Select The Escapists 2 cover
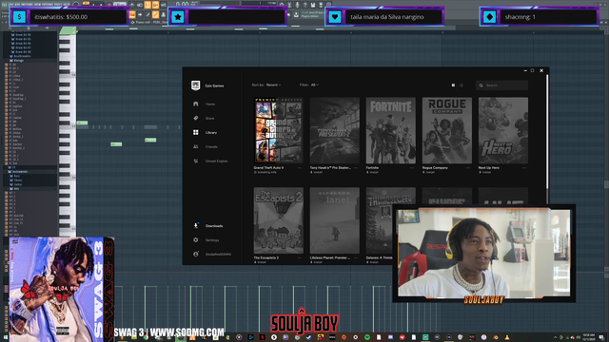This screenshot has height=342, width=609. (279, 220)
